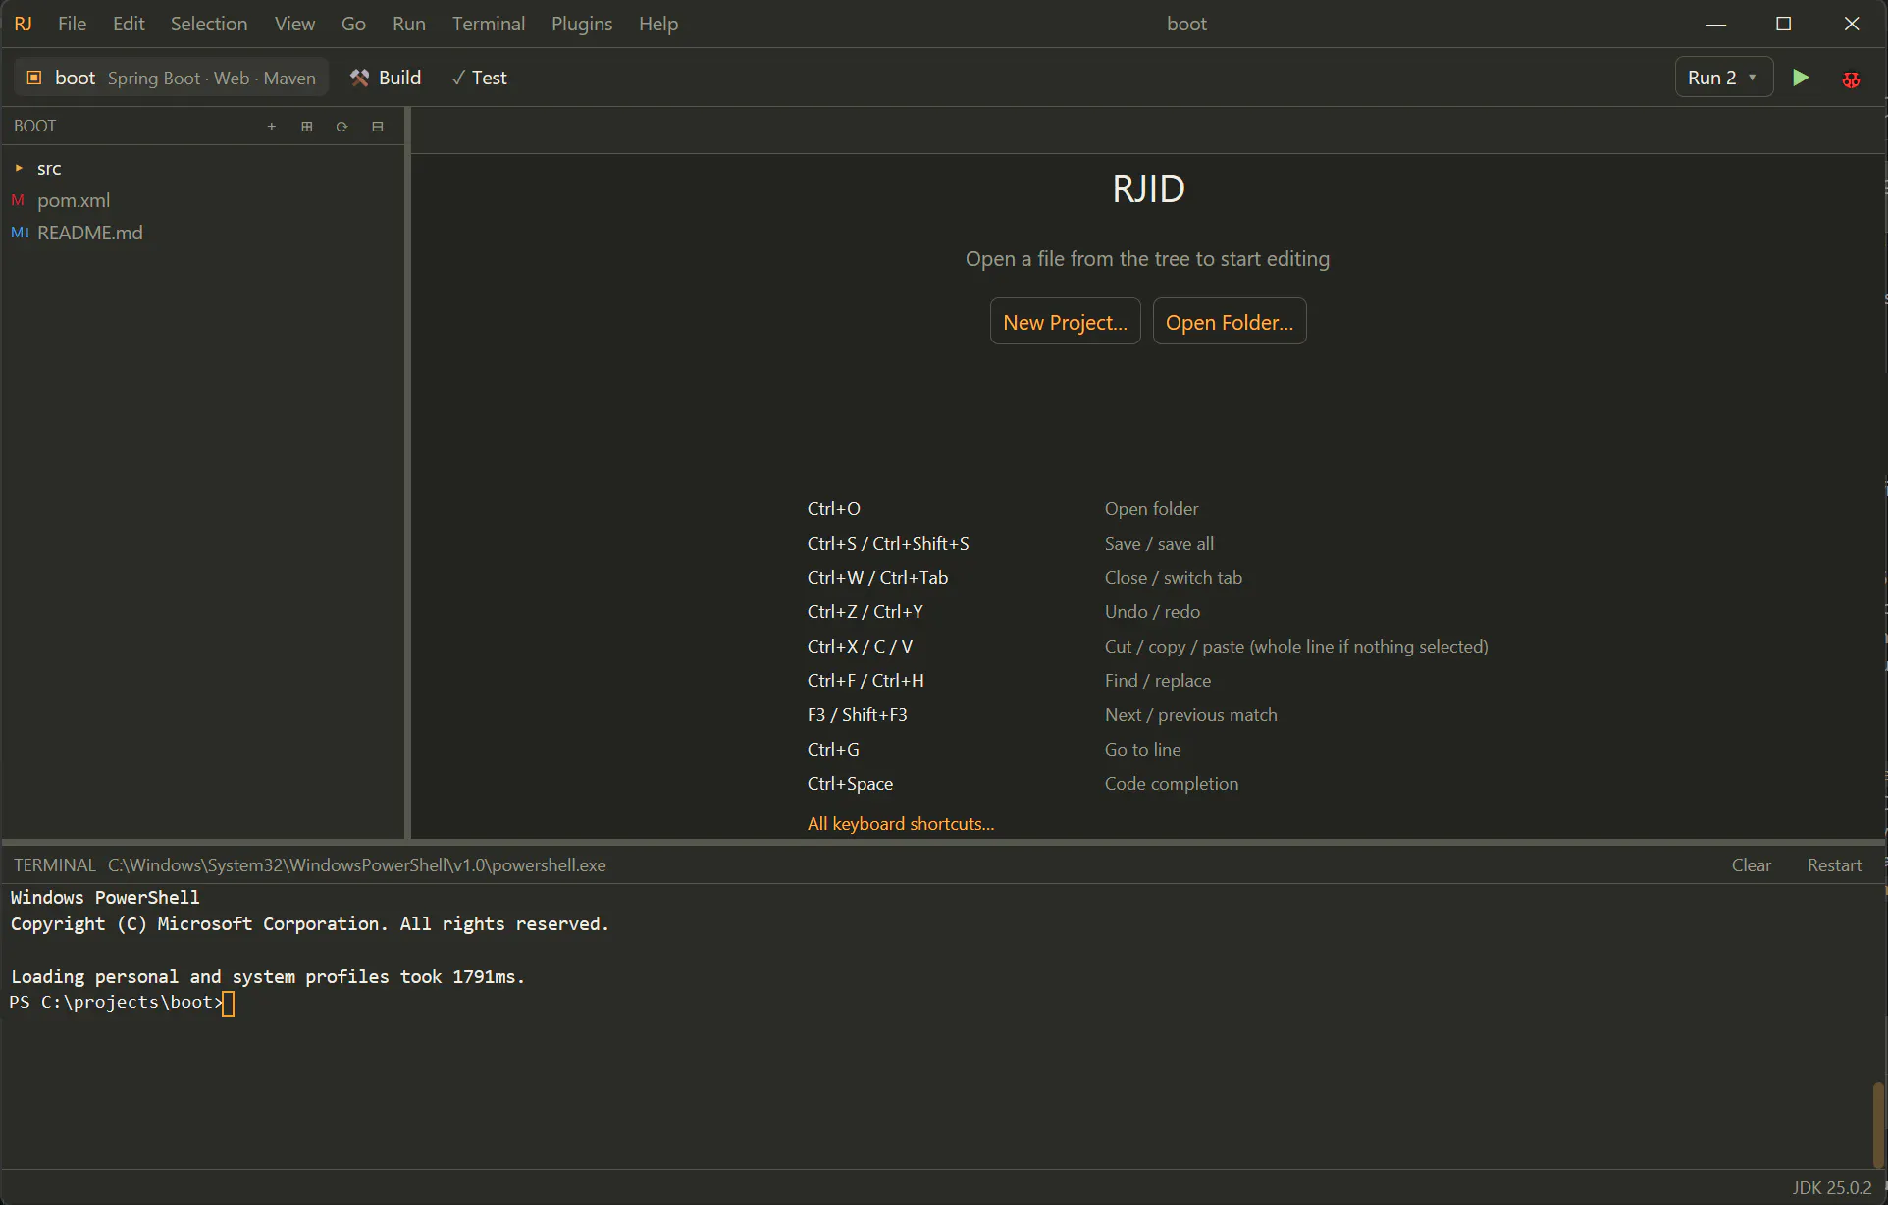Open the Terminal menu
The height and width of the screenshot is (1205, 1888).
(489, 24)
